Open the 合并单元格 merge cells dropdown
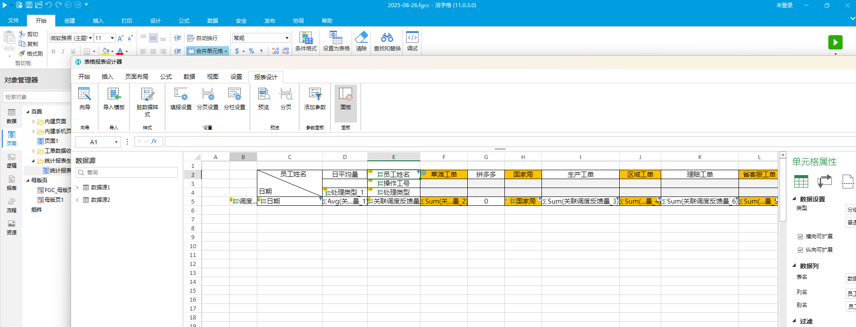The height and width of the screenshot is (327, 856). pos(226,51)
